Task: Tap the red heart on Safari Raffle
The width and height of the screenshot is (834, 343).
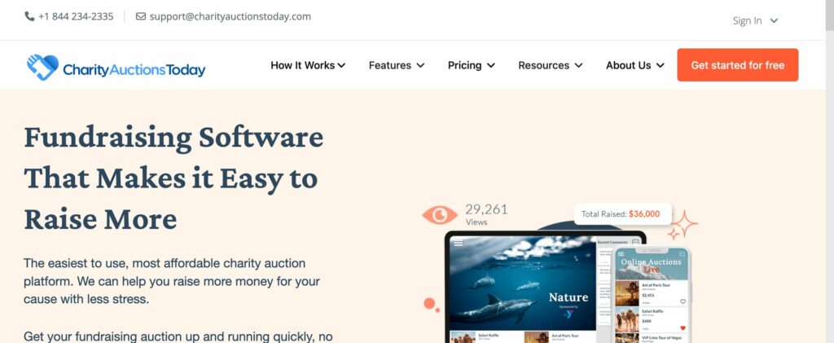Action: point(683,328)
